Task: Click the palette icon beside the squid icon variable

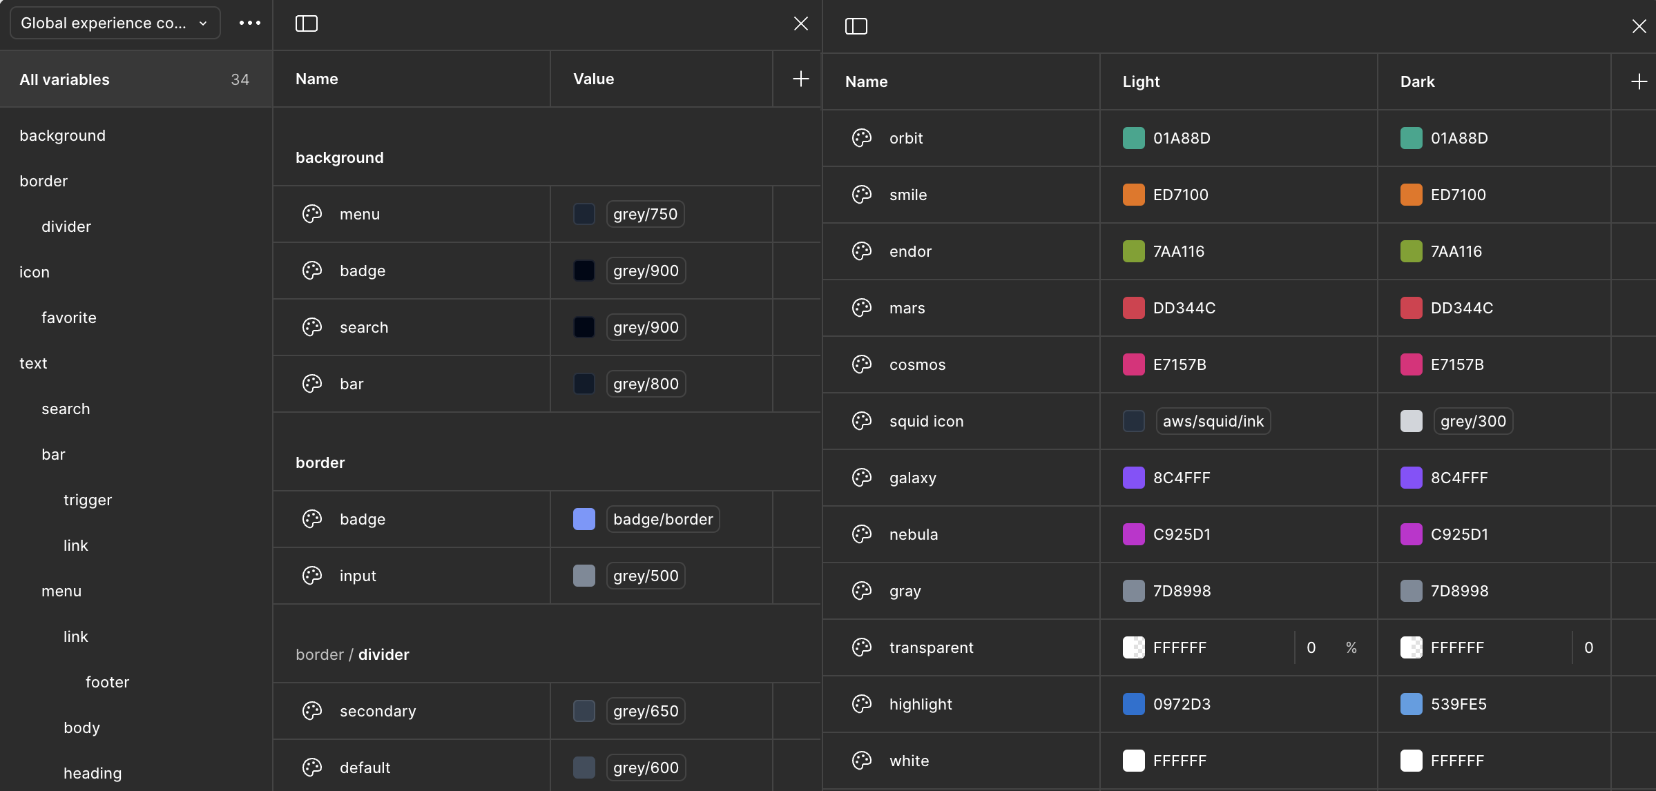Action: [862, 421]
